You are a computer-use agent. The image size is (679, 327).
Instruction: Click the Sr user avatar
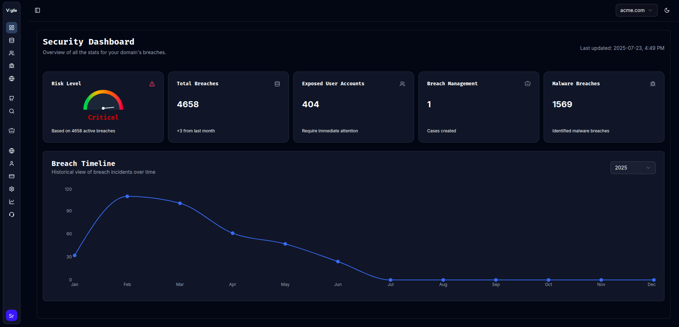[12, 316]
